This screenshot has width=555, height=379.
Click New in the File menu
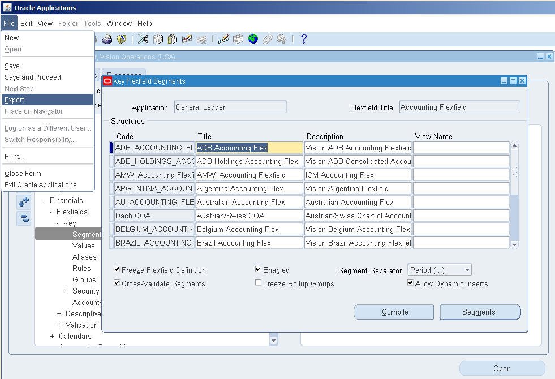(x=48, y=37)
